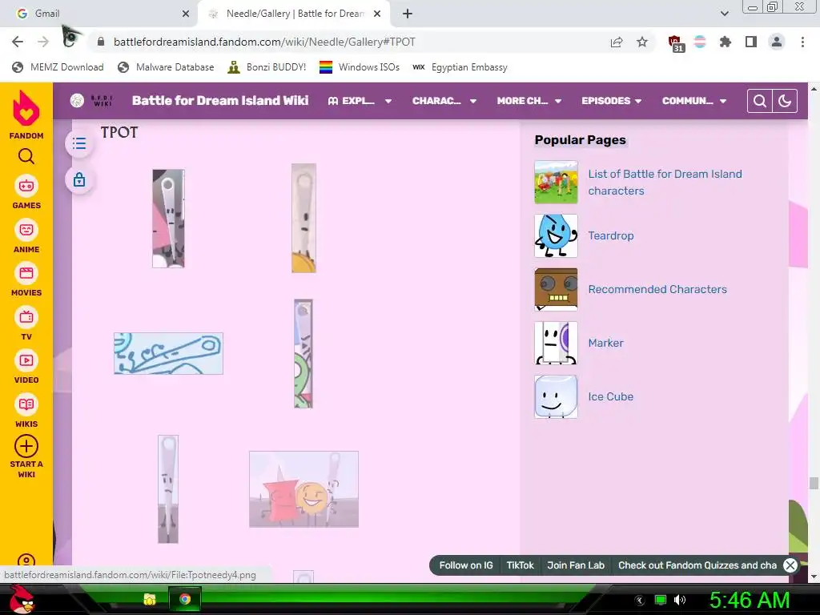Open Chrome three-dot menu

coord(802,42)
